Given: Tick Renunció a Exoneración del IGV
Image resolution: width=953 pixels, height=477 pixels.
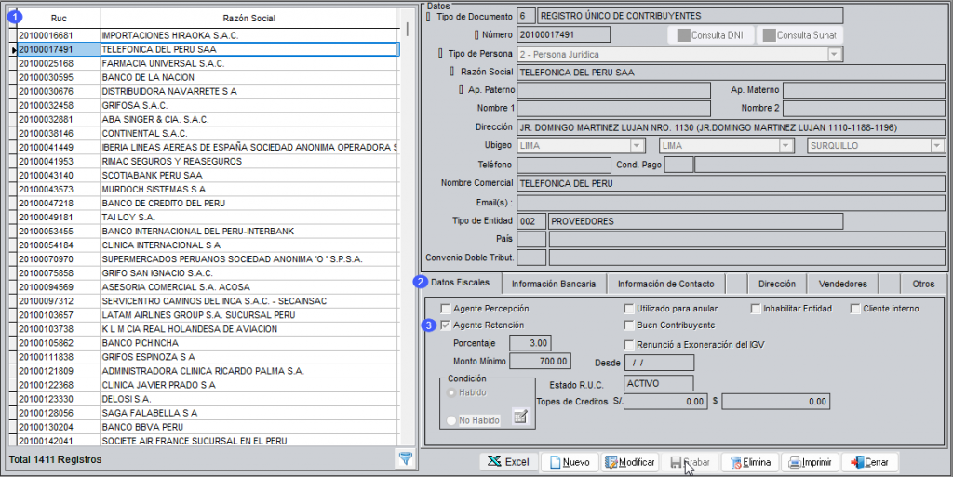Looking at the screenshot, I should click(629, 344).
